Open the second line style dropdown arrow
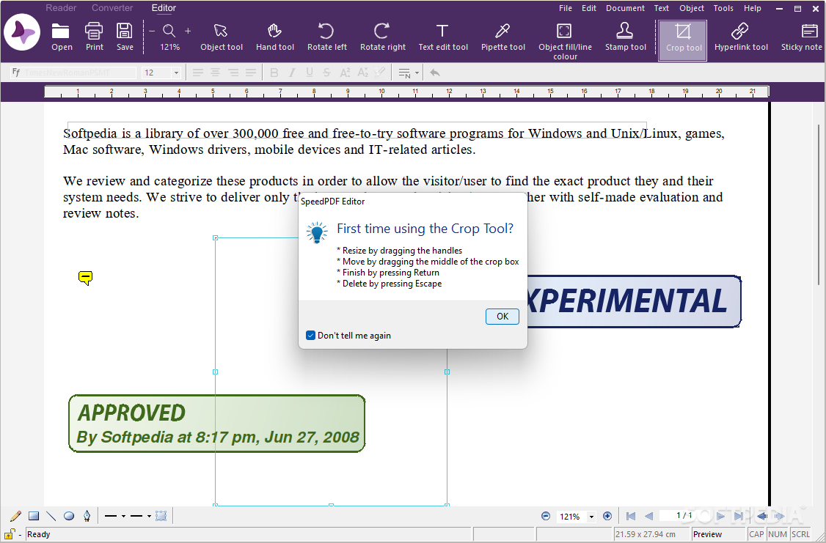 pyautogui.click(x=149, y=516)
